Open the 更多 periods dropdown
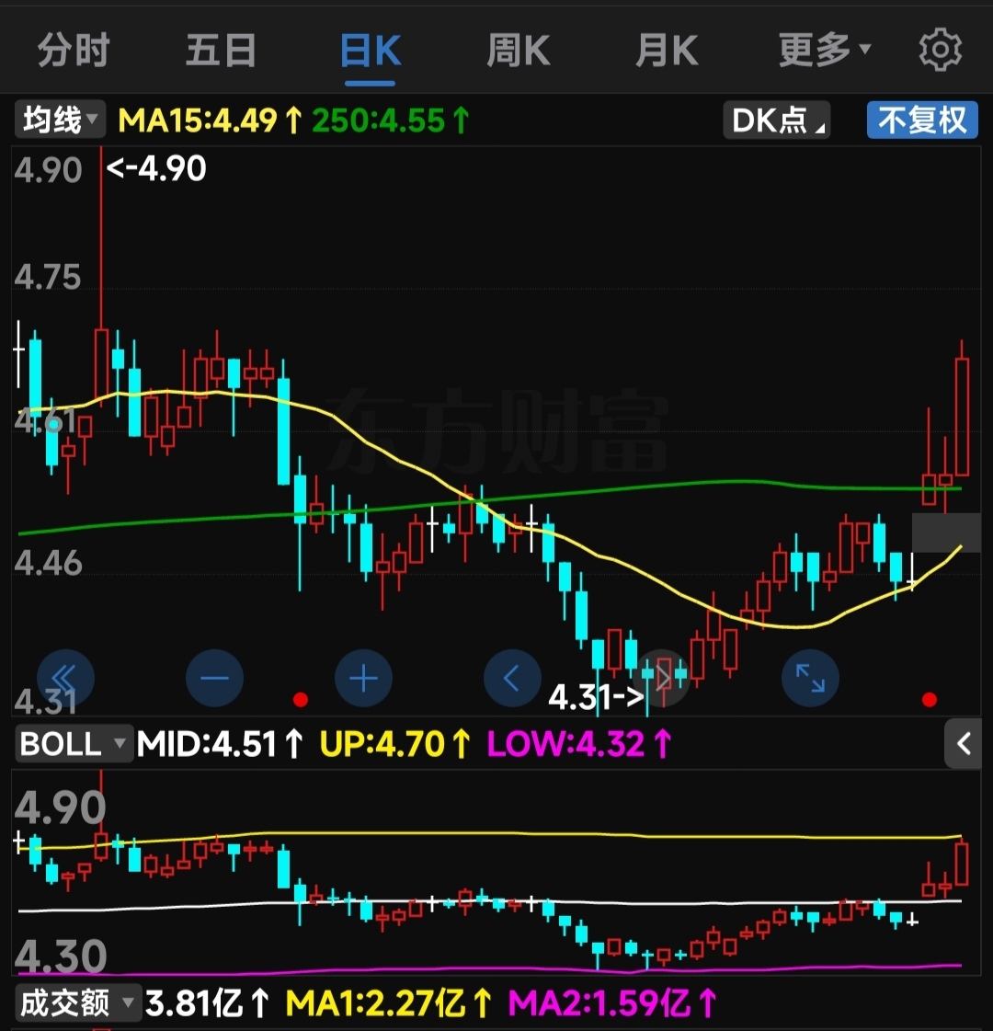 (825, 51)
